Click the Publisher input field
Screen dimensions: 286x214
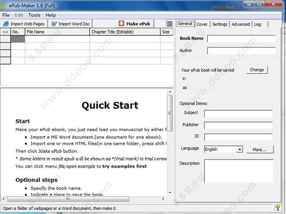pyautogui.click(x=238, y=125)
